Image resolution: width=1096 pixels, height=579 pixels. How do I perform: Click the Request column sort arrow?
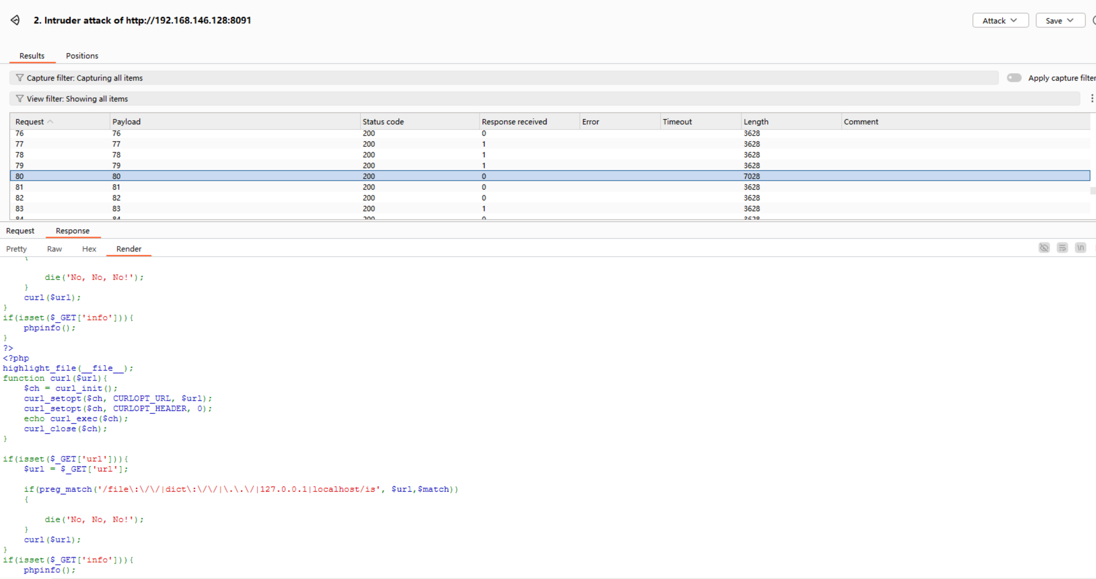[50, 122]
